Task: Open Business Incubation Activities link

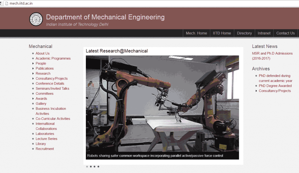Action: click(51, 111)
